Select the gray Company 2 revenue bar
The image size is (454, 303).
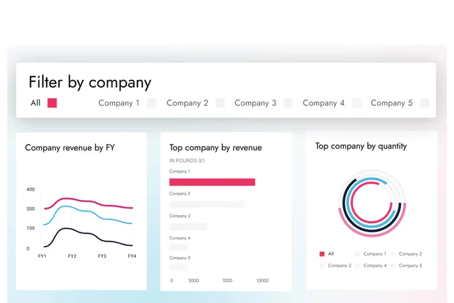click(206, 204)
